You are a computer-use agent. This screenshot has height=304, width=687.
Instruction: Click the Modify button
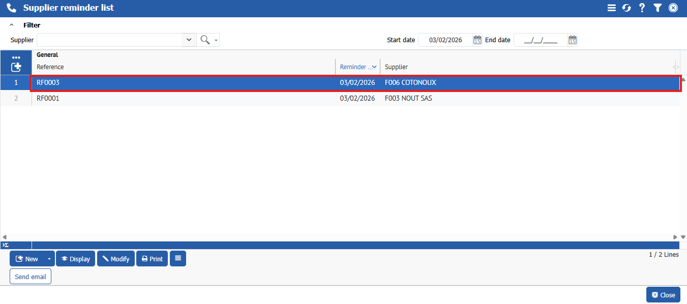coord(116,259)
